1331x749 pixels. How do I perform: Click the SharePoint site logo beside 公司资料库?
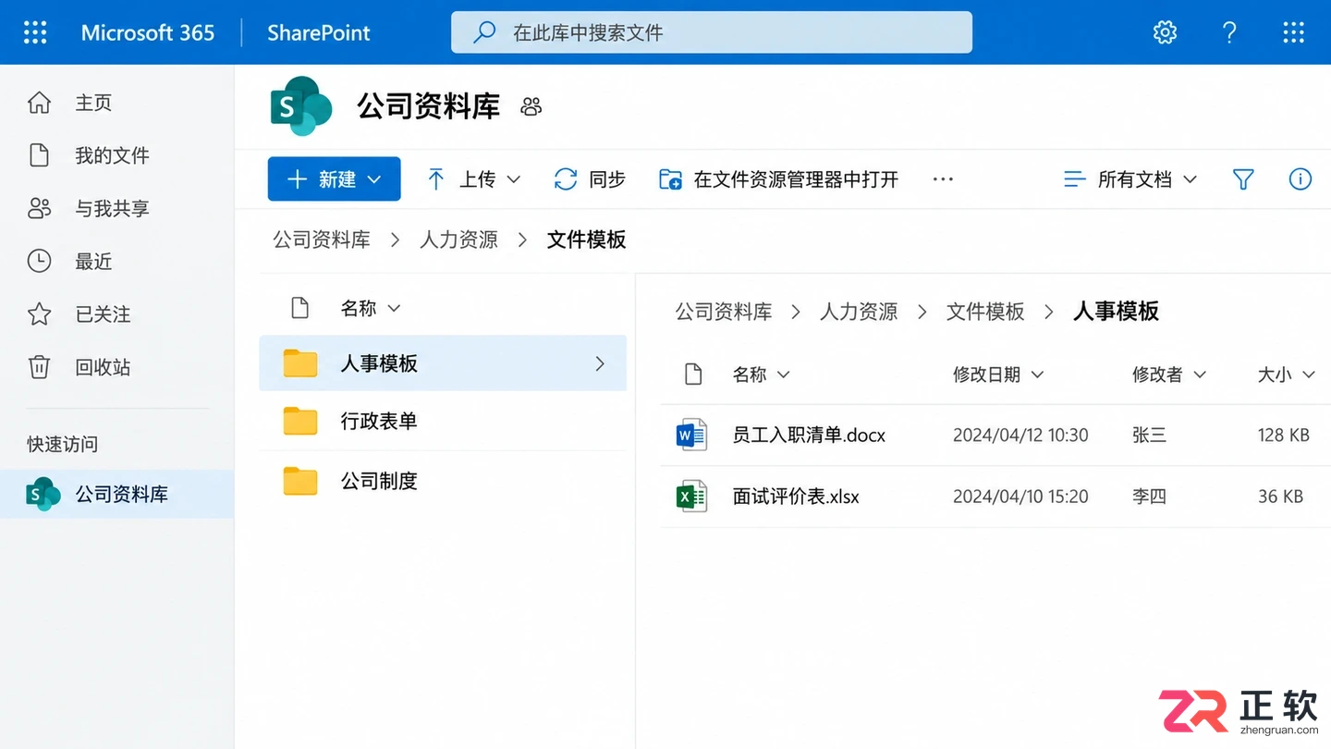(x=300, y=105)
